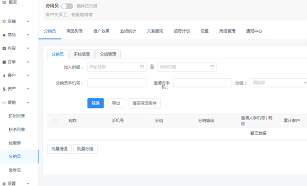Open calendar icon in 结束日期 field

212,67
